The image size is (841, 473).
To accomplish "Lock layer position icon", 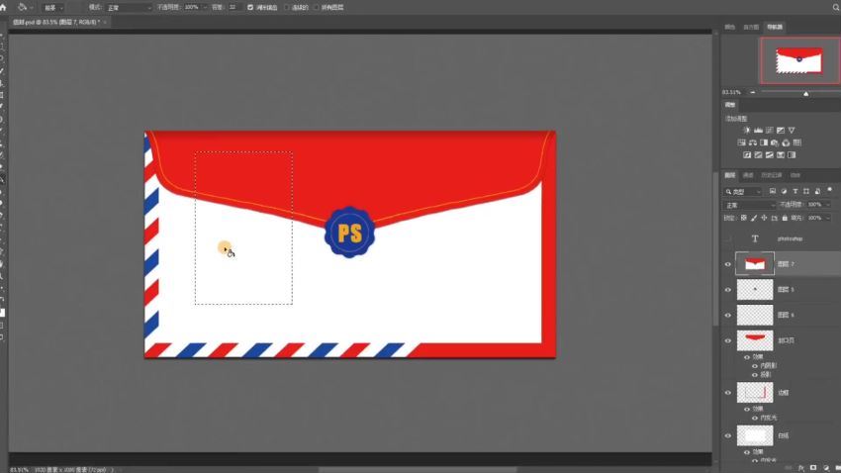I will click(764, 218).
